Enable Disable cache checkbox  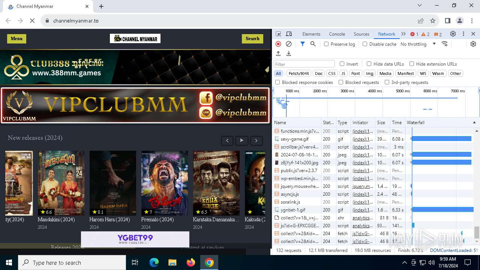tap(365, 44)
